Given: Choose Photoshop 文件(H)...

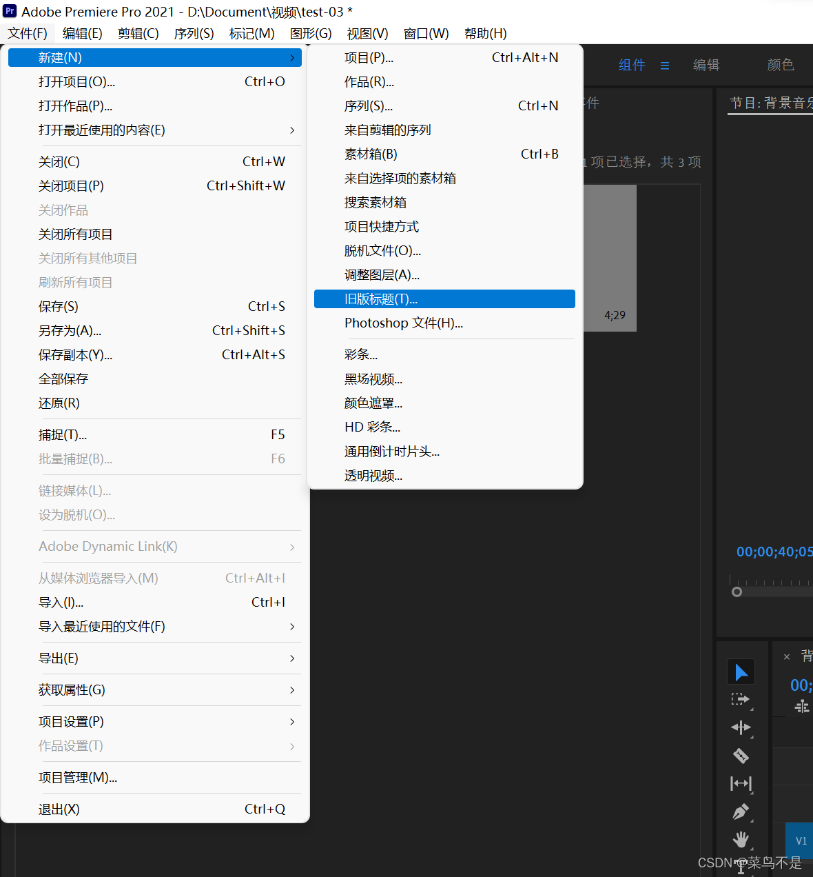Looking at the screenshot, I should 444,323.
